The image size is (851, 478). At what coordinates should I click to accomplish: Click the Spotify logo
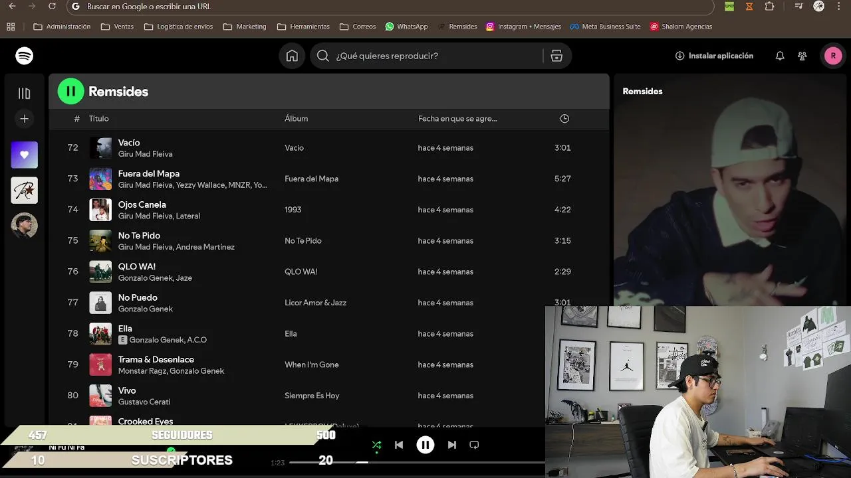[x=25, y=56]
